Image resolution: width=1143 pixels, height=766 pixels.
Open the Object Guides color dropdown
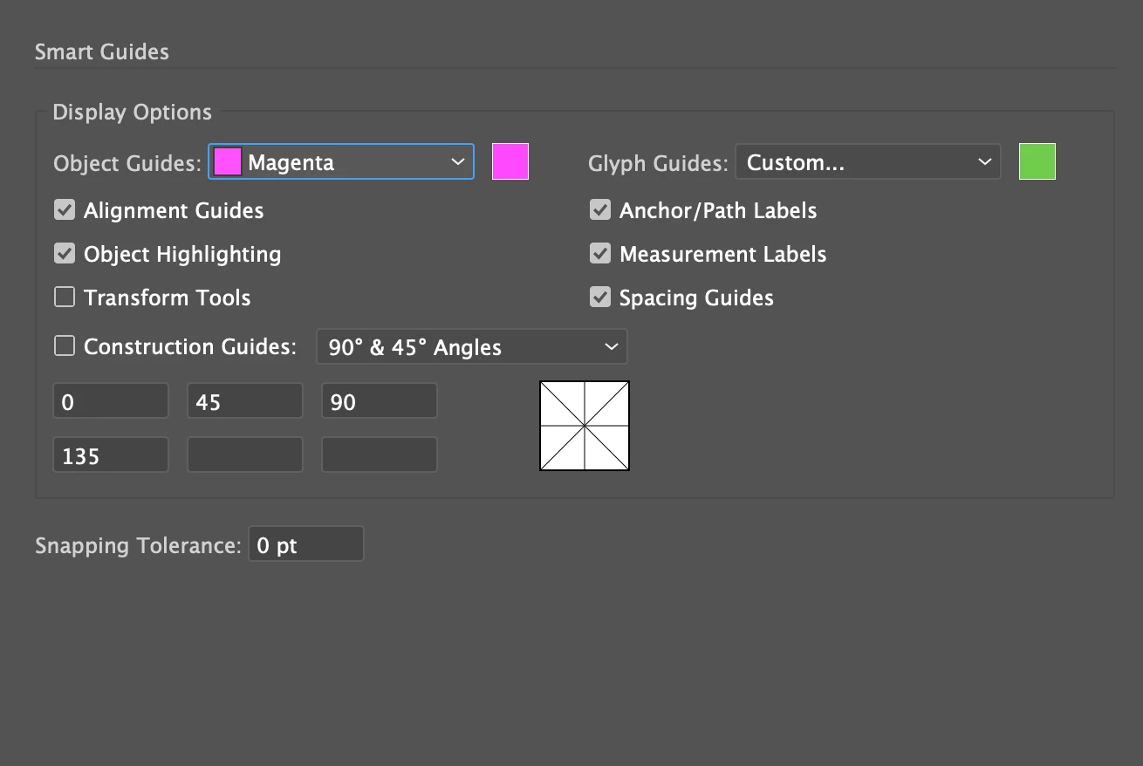(341, 162)
